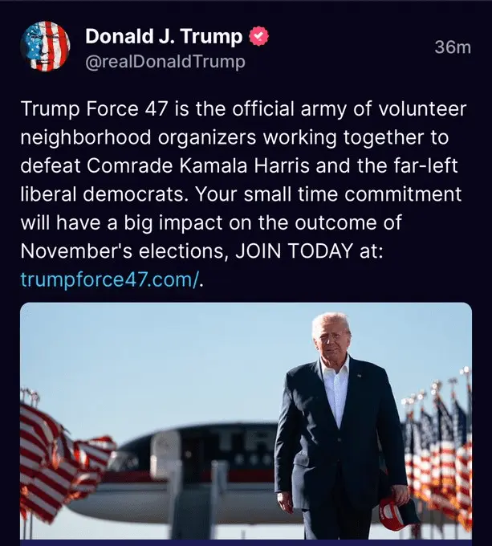Click the red verified badge
The image size is (492, 546).
point(260,36)
